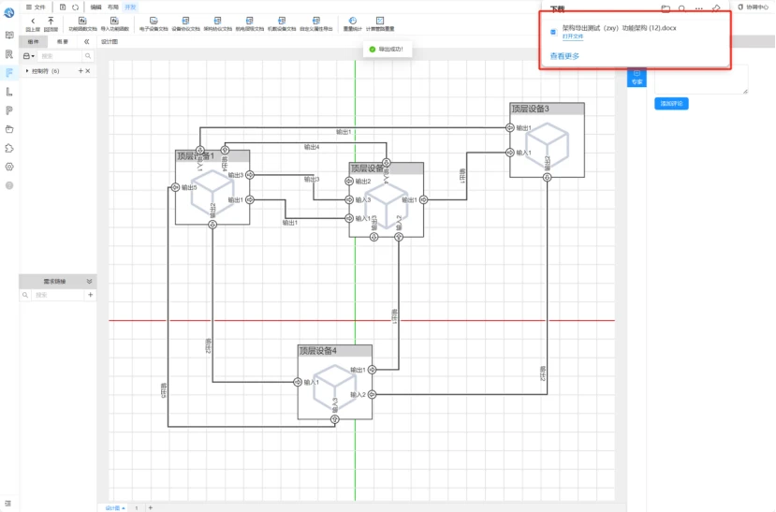The image size is (776, 512).
Task: Open the book icon in the left sidebar
Action: click(9, 36)
